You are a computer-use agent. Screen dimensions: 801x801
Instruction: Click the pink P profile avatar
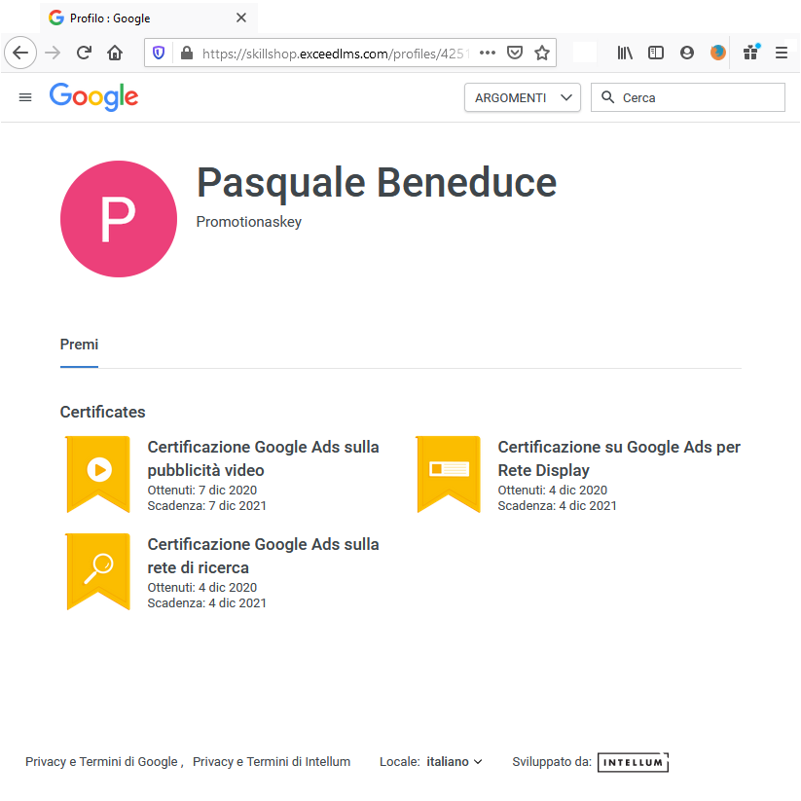pos(119,219)
